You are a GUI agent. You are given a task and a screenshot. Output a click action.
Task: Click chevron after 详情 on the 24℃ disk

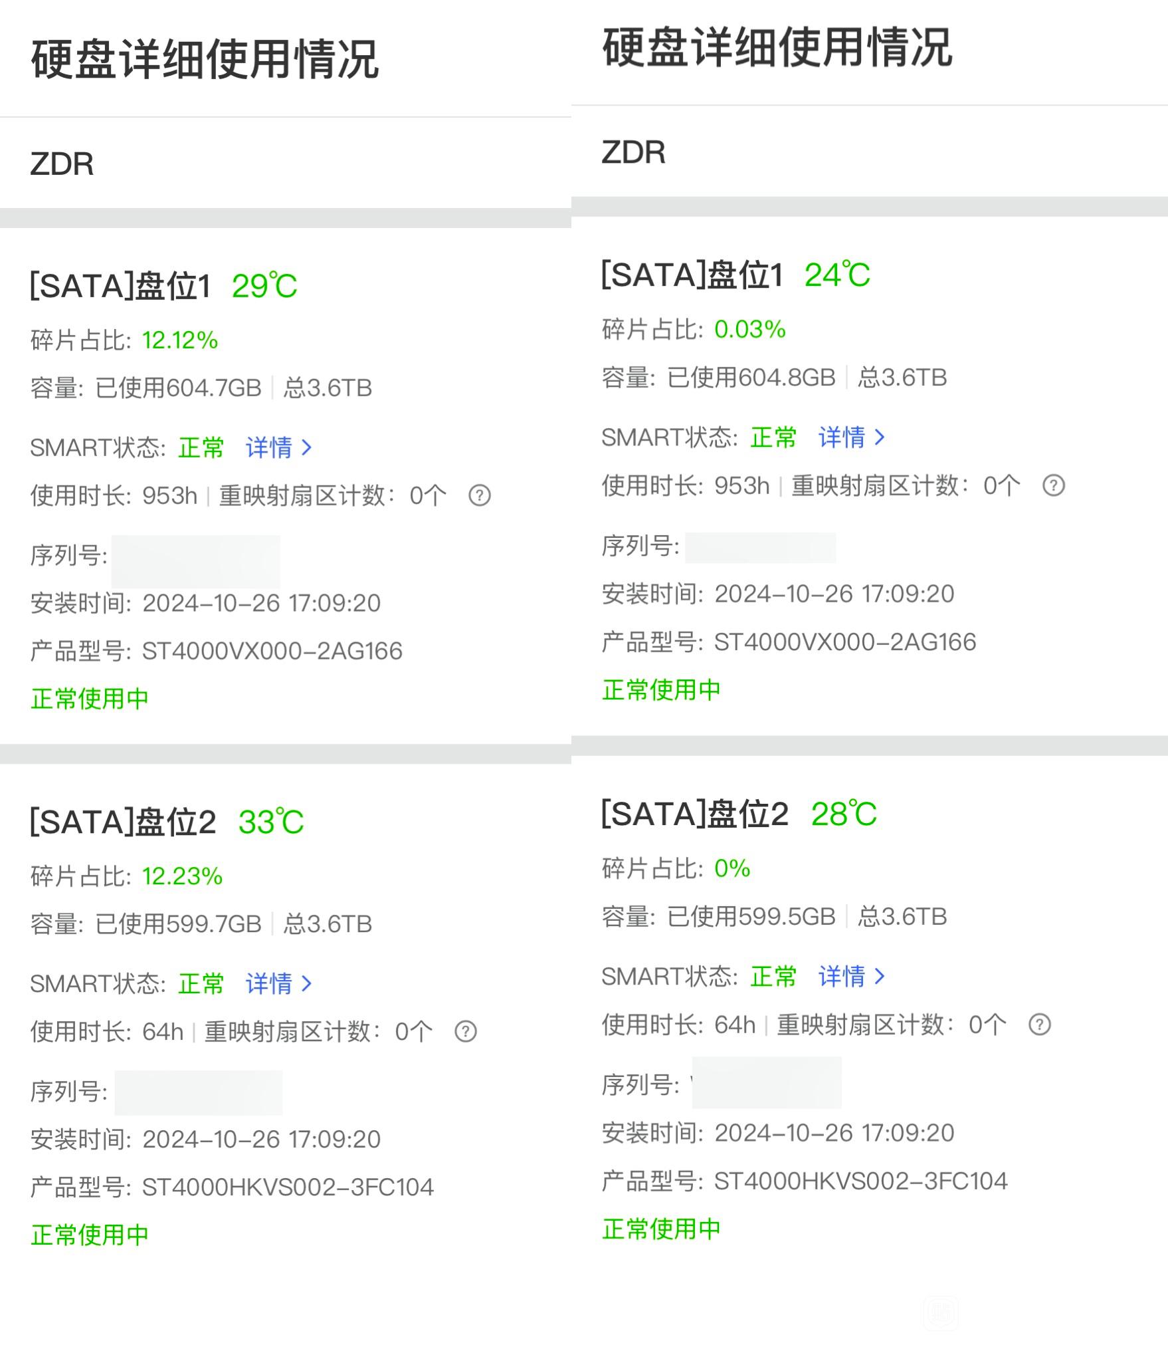pos(880,437)
